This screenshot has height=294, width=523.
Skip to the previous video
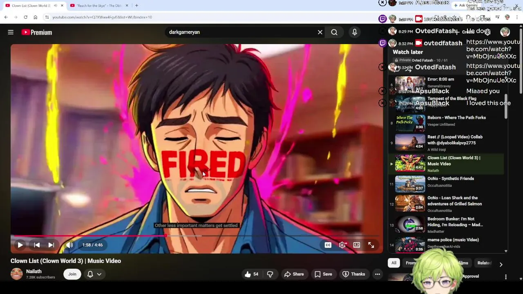coord(37,245)
